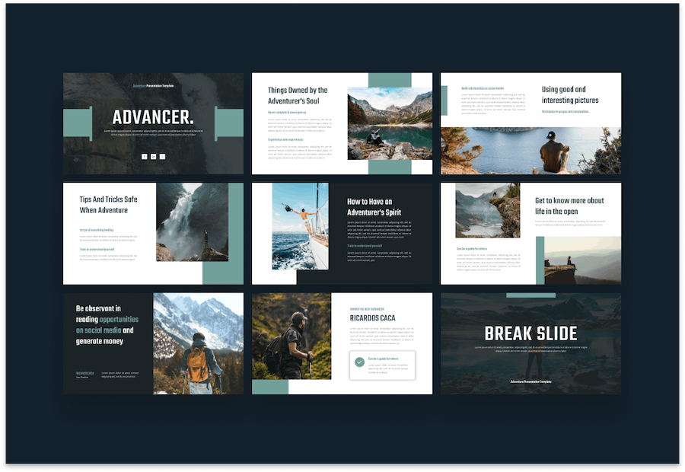Click the "Things Owned by the Adventurer's Soul" heading
Viewport: 685px width, 472px height.
(x=298, y=95)
